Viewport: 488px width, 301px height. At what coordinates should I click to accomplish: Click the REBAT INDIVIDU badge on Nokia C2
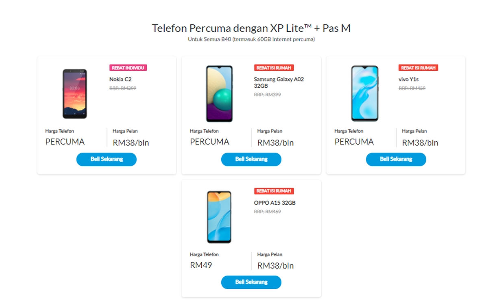[128, 68]
